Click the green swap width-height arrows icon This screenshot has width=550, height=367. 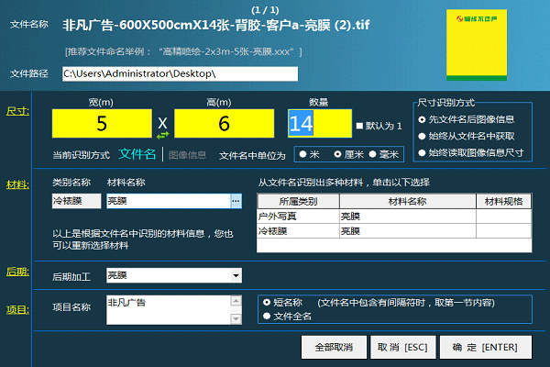163,135
